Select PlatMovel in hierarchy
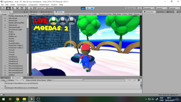This screenshot has height=102, width=181. 12,37
